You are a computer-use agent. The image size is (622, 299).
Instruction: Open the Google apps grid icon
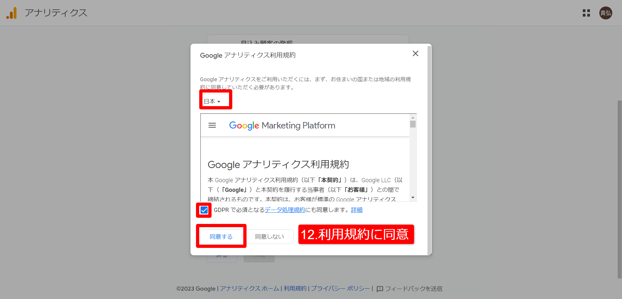click(586, 13)
